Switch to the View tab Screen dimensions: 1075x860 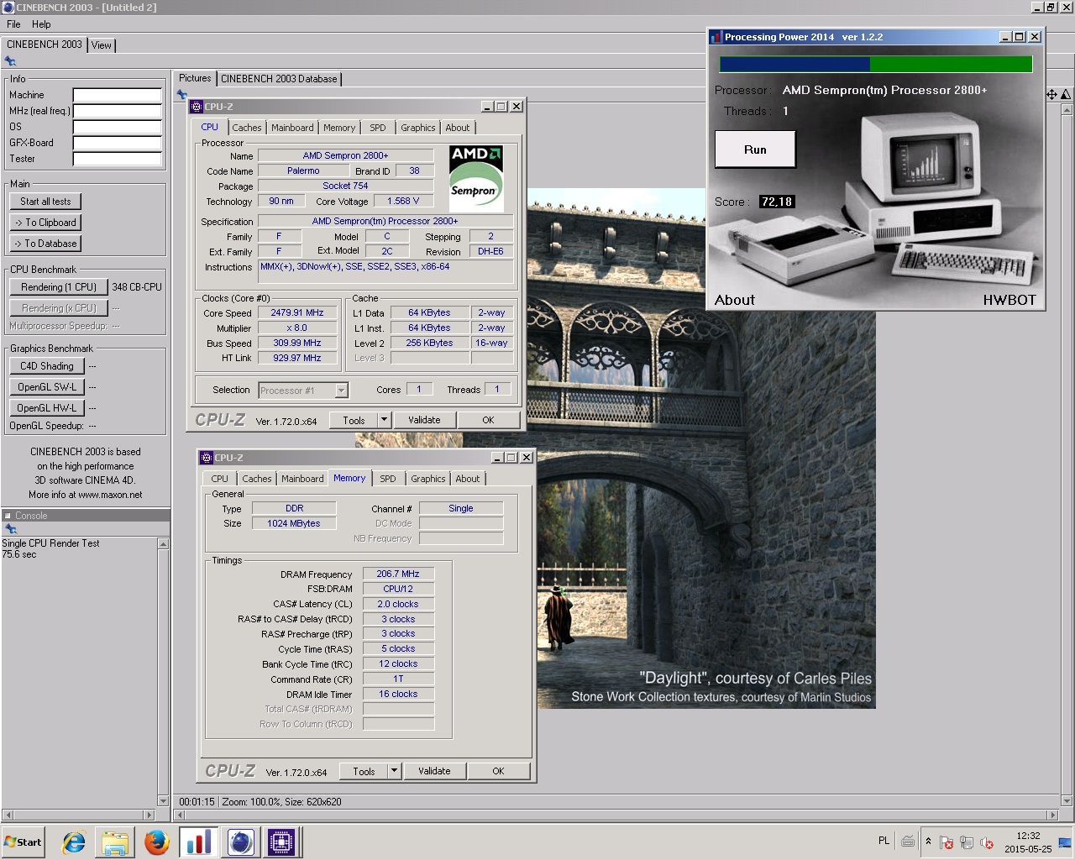click(102, 45)
